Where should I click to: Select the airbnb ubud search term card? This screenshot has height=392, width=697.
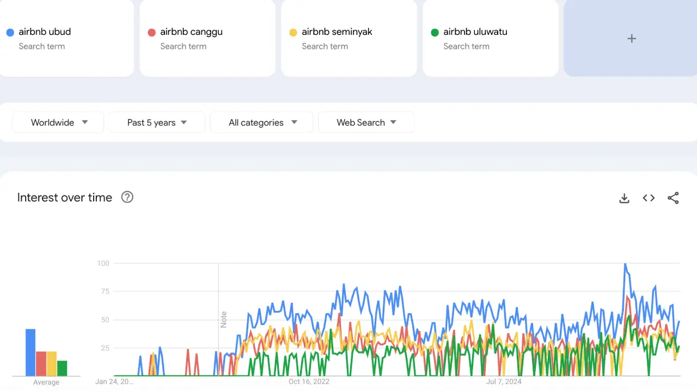(67, 38)
